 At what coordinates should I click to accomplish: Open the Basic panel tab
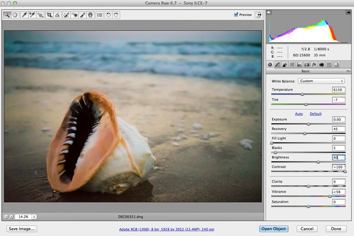pyautogui.click(x=270, y=65)
